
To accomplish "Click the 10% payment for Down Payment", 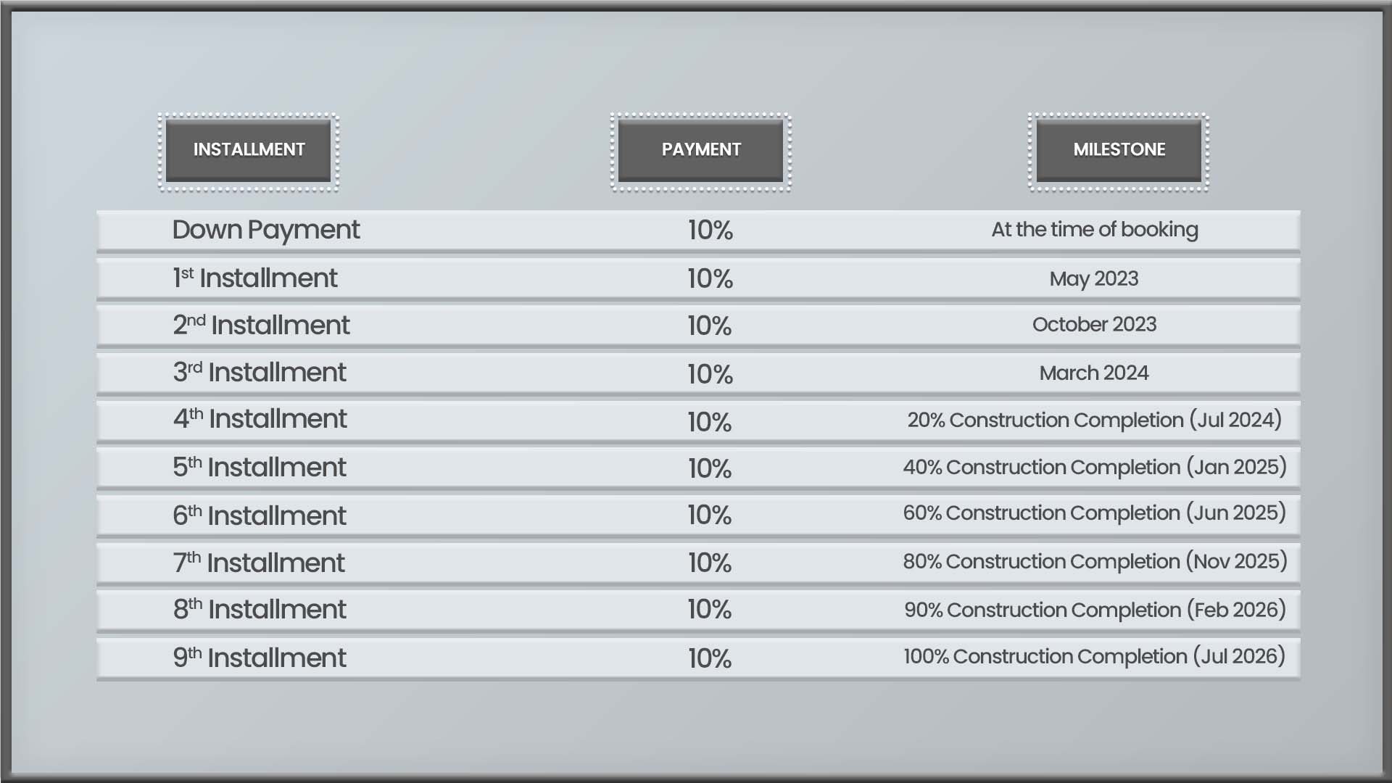I will pyautogui.click(x=710, y=231).
